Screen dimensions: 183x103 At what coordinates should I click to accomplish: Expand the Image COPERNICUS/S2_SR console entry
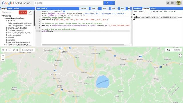134,17
